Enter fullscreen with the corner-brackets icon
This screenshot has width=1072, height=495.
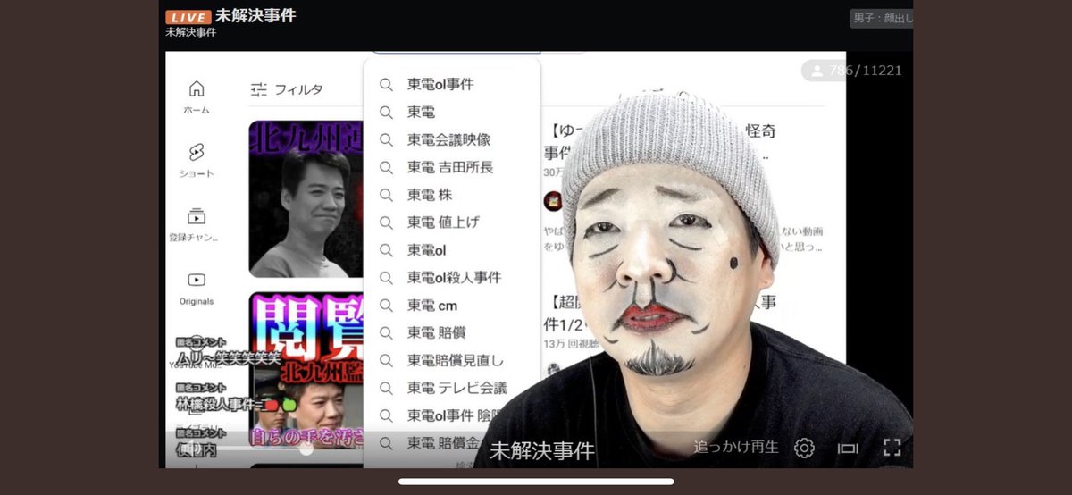[892, 448]
